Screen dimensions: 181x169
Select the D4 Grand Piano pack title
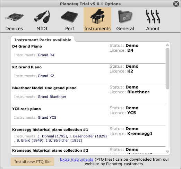(27, 47)
